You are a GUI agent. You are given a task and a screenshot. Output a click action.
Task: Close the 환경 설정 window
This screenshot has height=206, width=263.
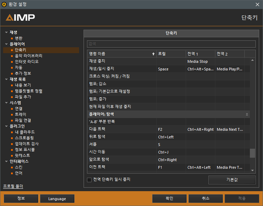tap(257, 4)
